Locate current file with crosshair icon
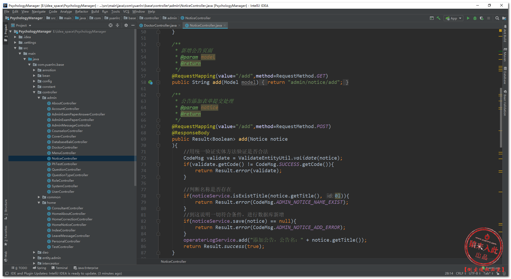 111,25
